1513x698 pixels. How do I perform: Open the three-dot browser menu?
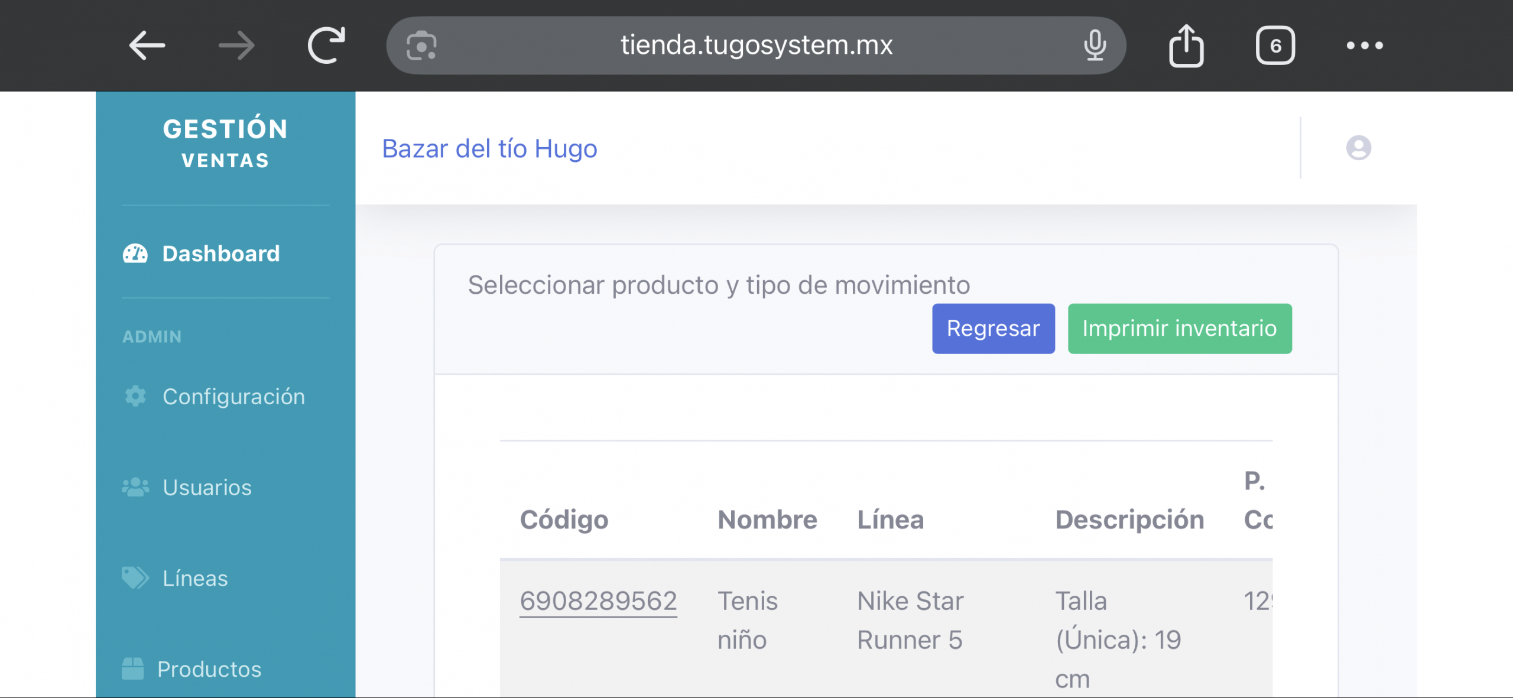click(1365, 46)
